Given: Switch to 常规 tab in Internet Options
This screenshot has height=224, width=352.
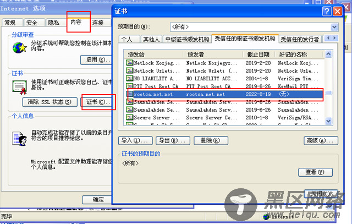Looking at the screenshot, I should click(12, 23).
